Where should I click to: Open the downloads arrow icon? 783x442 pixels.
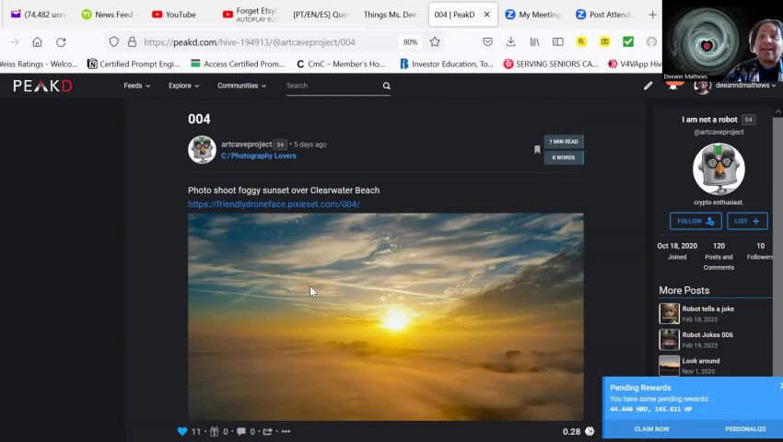[511, 42]
